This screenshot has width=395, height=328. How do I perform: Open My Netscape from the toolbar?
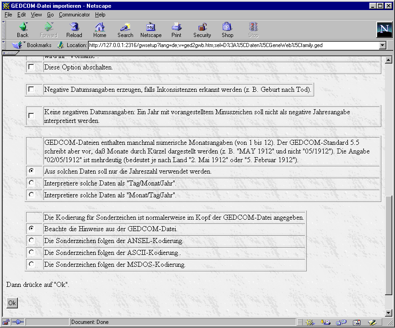tap(151, 30)
